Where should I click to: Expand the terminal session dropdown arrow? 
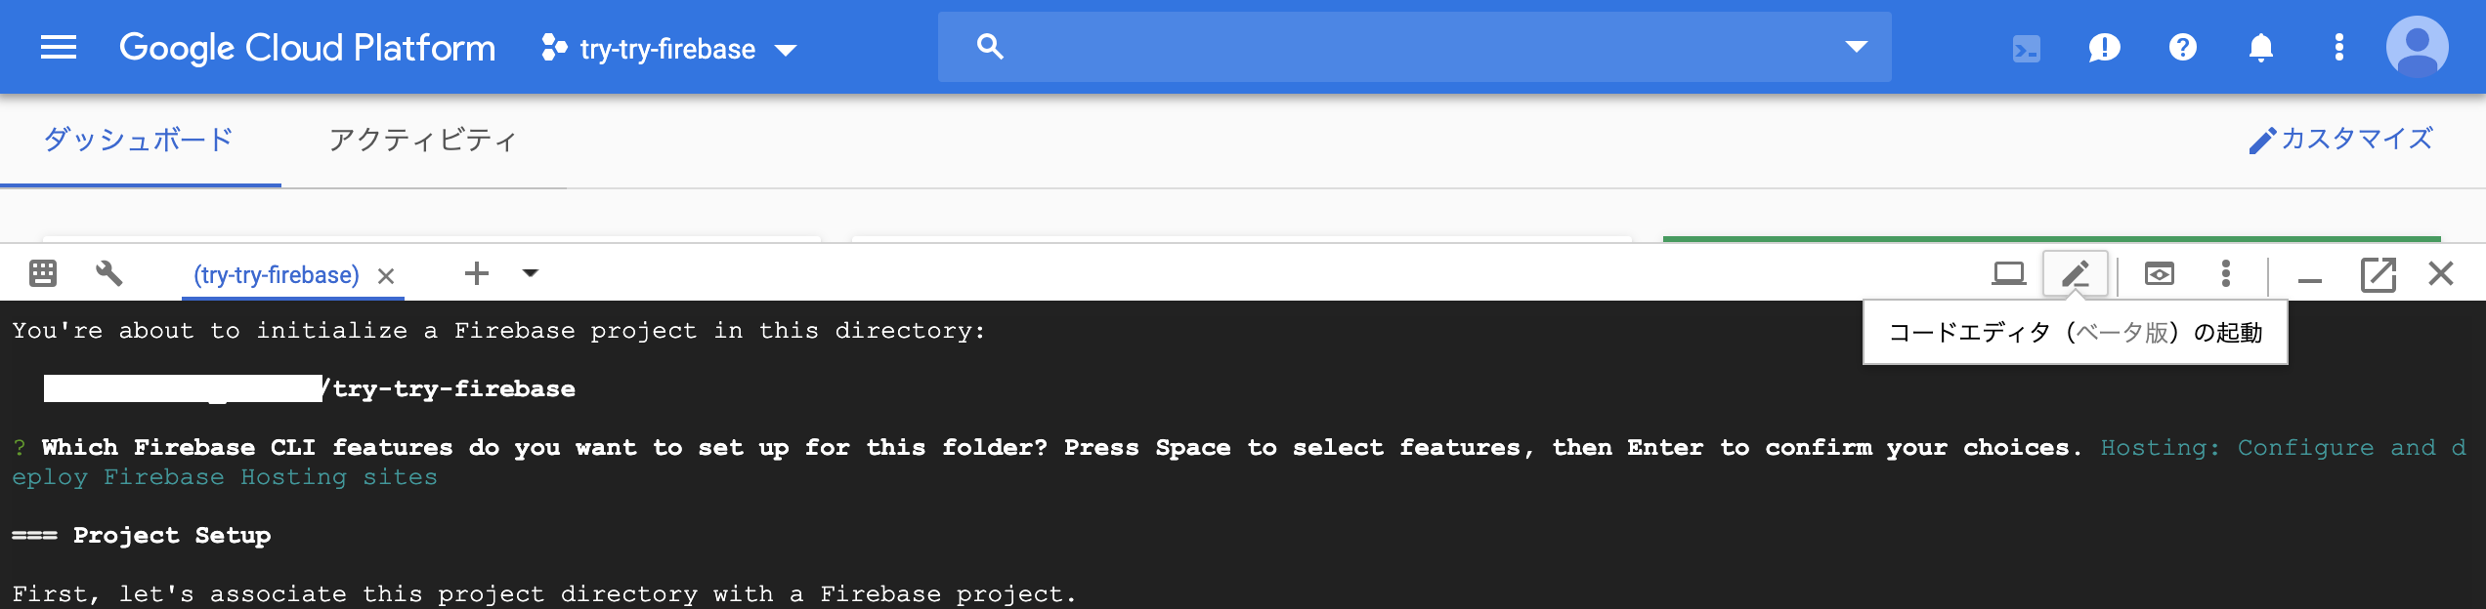click(x=531, y=273)
